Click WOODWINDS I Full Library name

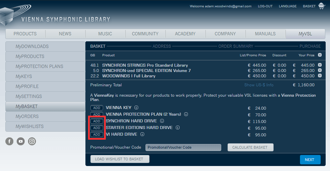coord(129,76)
